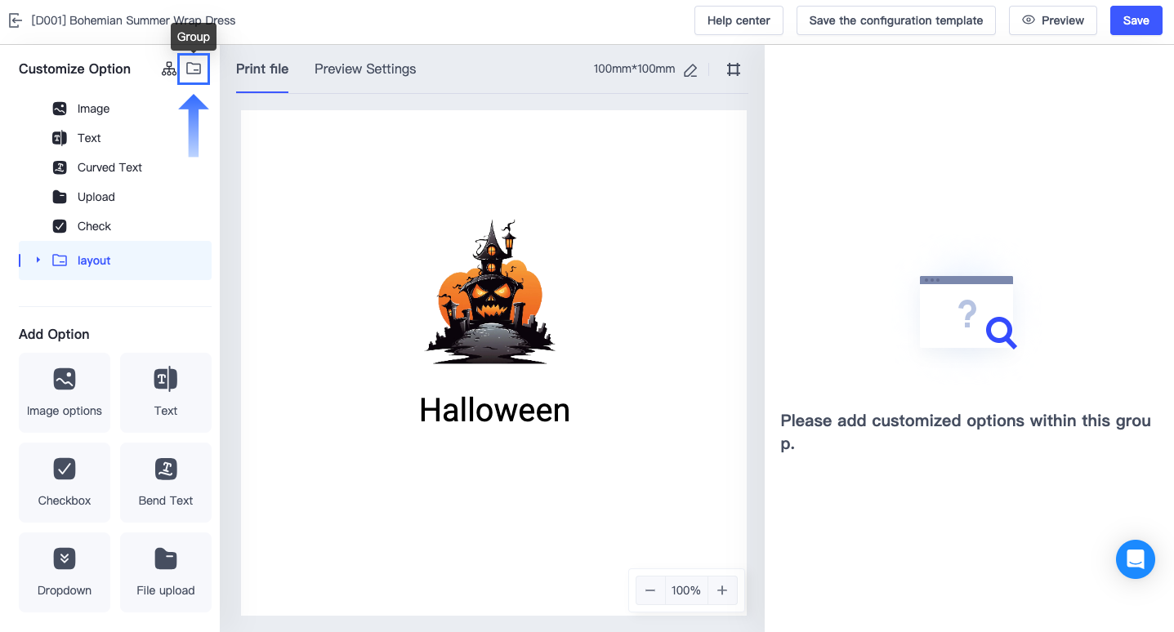
Task: Add an Image options element from Add Option
Action: (64, 393)
